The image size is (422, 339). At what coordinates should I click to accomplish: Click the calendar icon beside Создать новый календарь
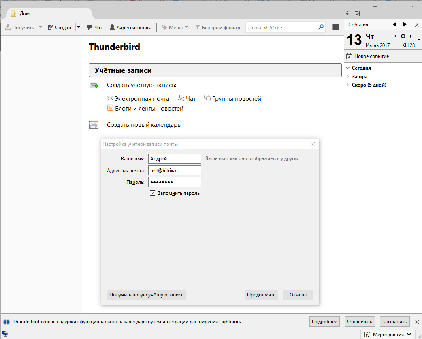click(94, 125)
